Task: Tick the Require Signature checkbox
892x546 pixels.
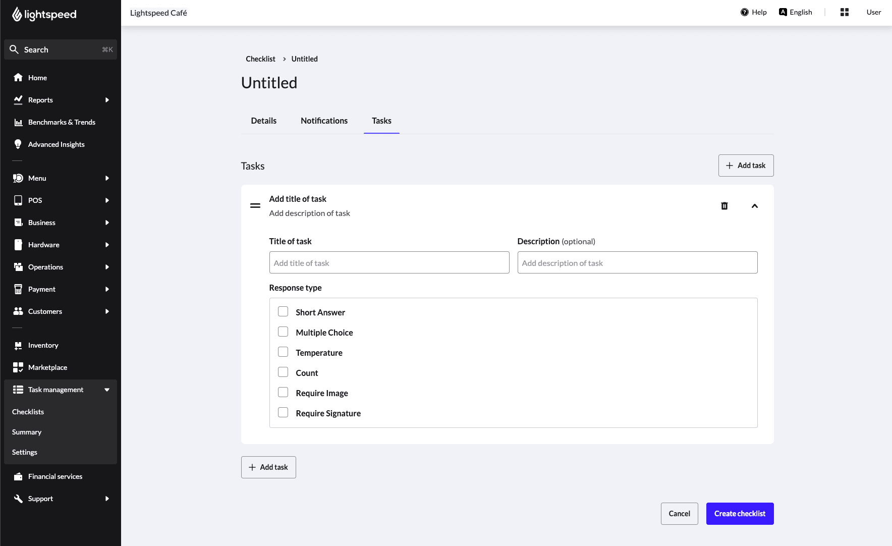Action: [x=283, y=413]
